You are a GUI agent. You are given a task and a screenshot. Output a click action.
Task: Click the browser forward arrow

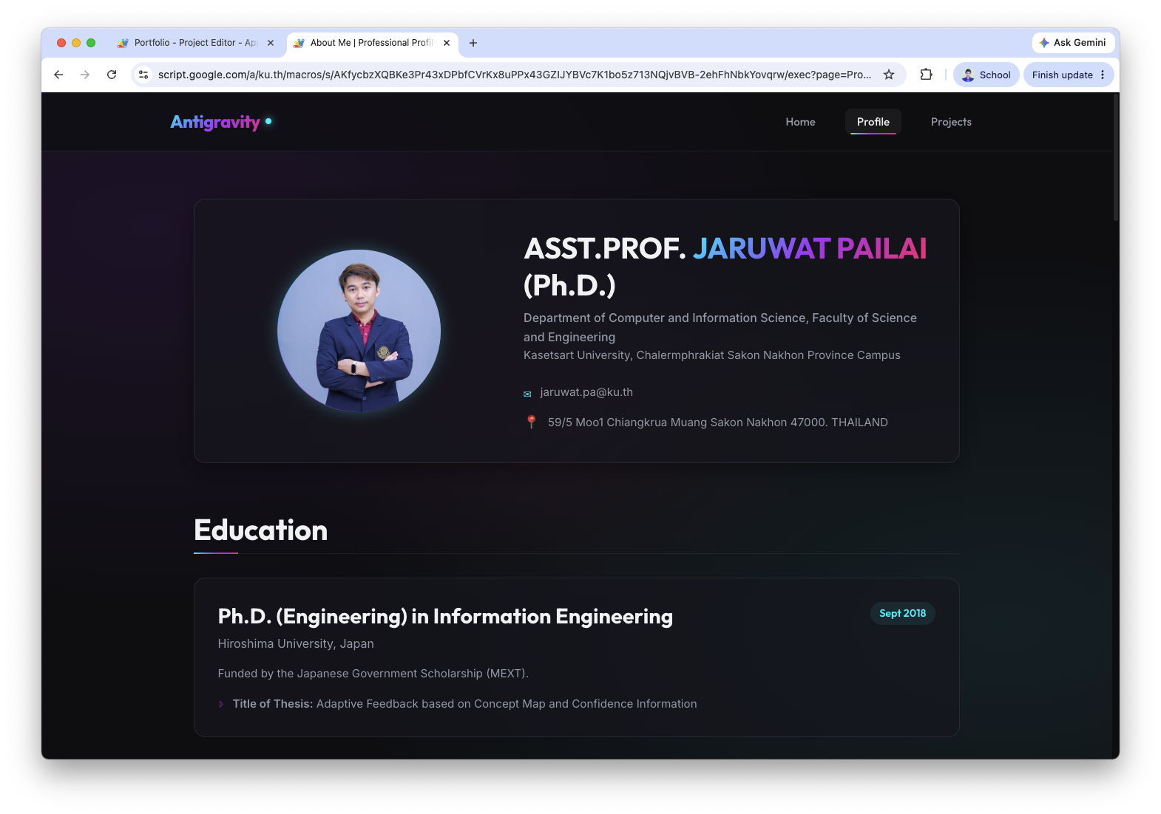[x=85, y=75]
